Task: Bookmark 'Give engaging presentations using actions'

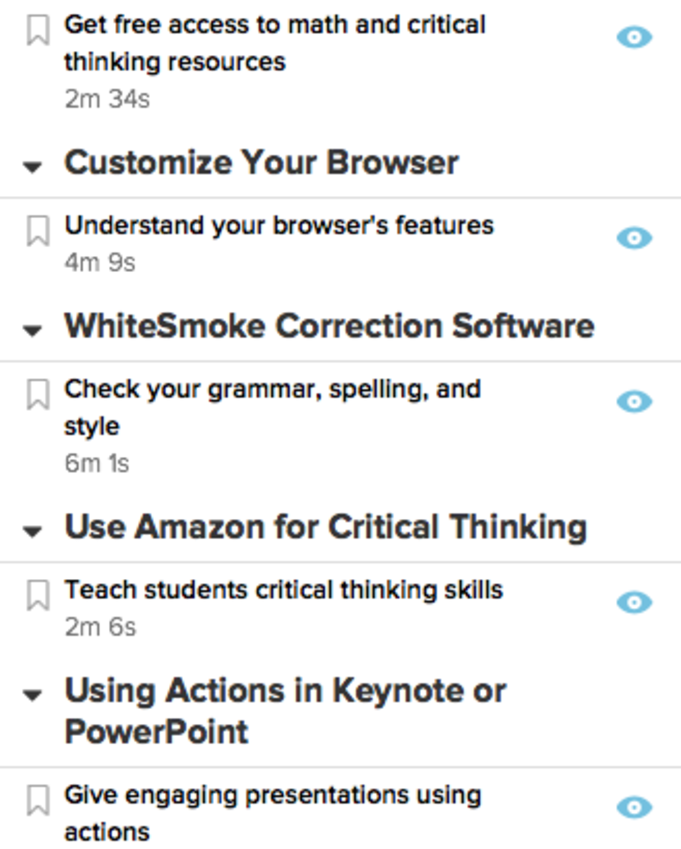Action: [38, 800]
